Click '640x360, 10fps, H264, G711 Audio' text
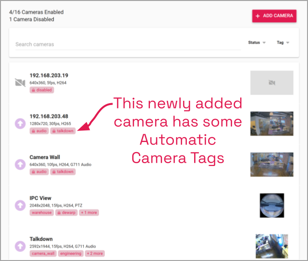This screenshot has height=261, width=308. [61, 165]
